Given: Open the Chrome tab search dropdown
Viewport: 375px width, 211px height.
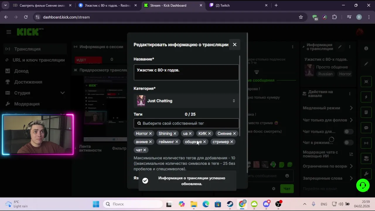Looking at the screenshot, I should (x=5, y=5).
